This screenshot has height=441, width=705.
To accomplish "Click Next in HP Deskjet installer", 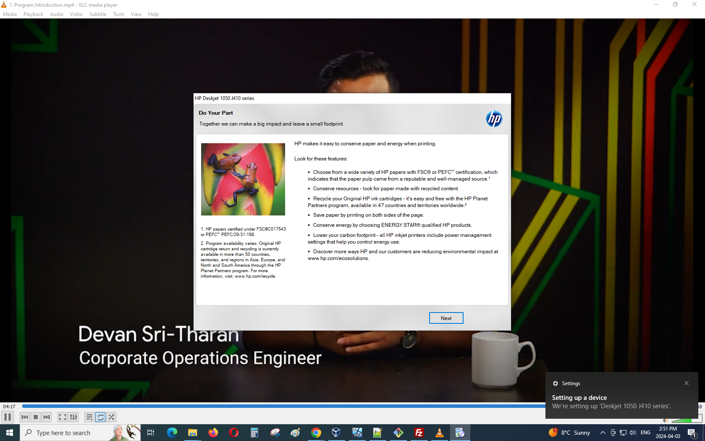I will (446, 318).
